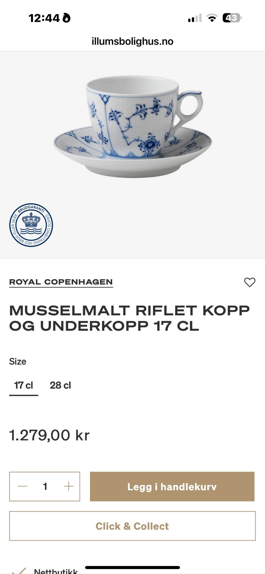The height and width of the screenshot is (574, 265).
Task: Select the 17 cl size option
Action: (23, 385)
